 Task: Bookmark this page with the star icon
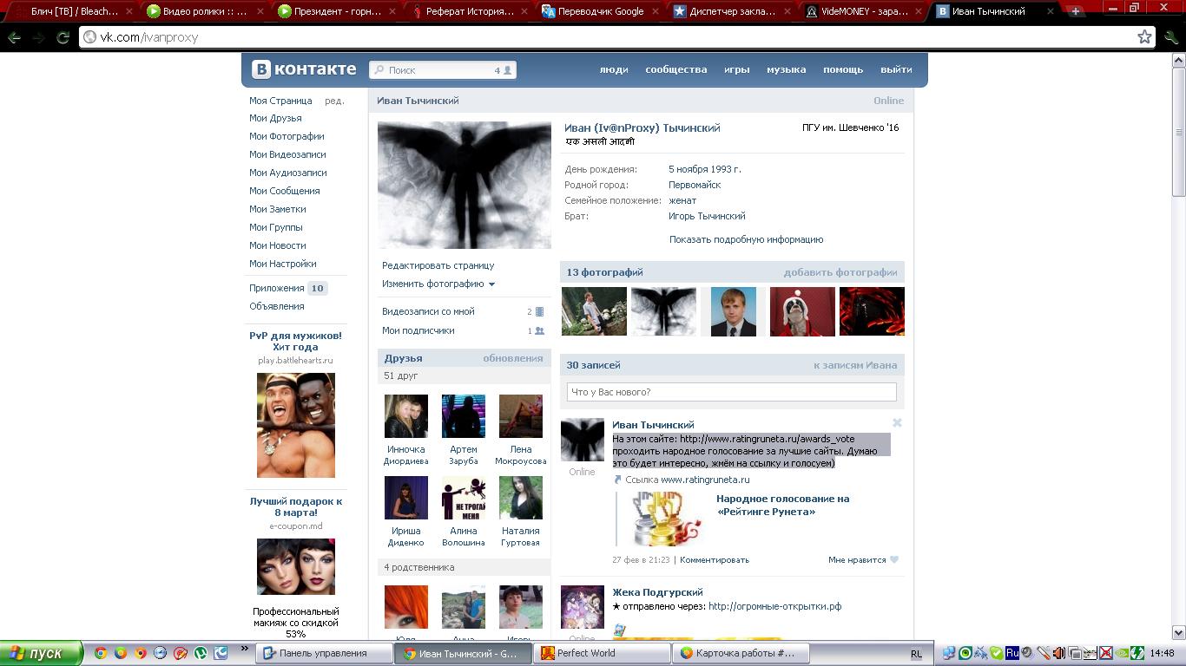[1144, 37]
